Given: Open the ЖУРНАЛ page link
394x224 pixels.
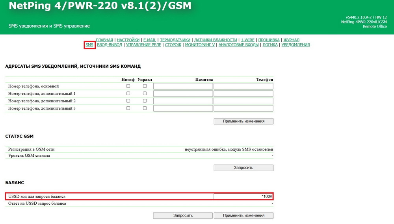Looking at the screenshot, I should click(291, 40).
